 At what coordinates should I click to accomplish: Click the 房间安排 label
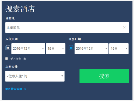tap(11, 67)
